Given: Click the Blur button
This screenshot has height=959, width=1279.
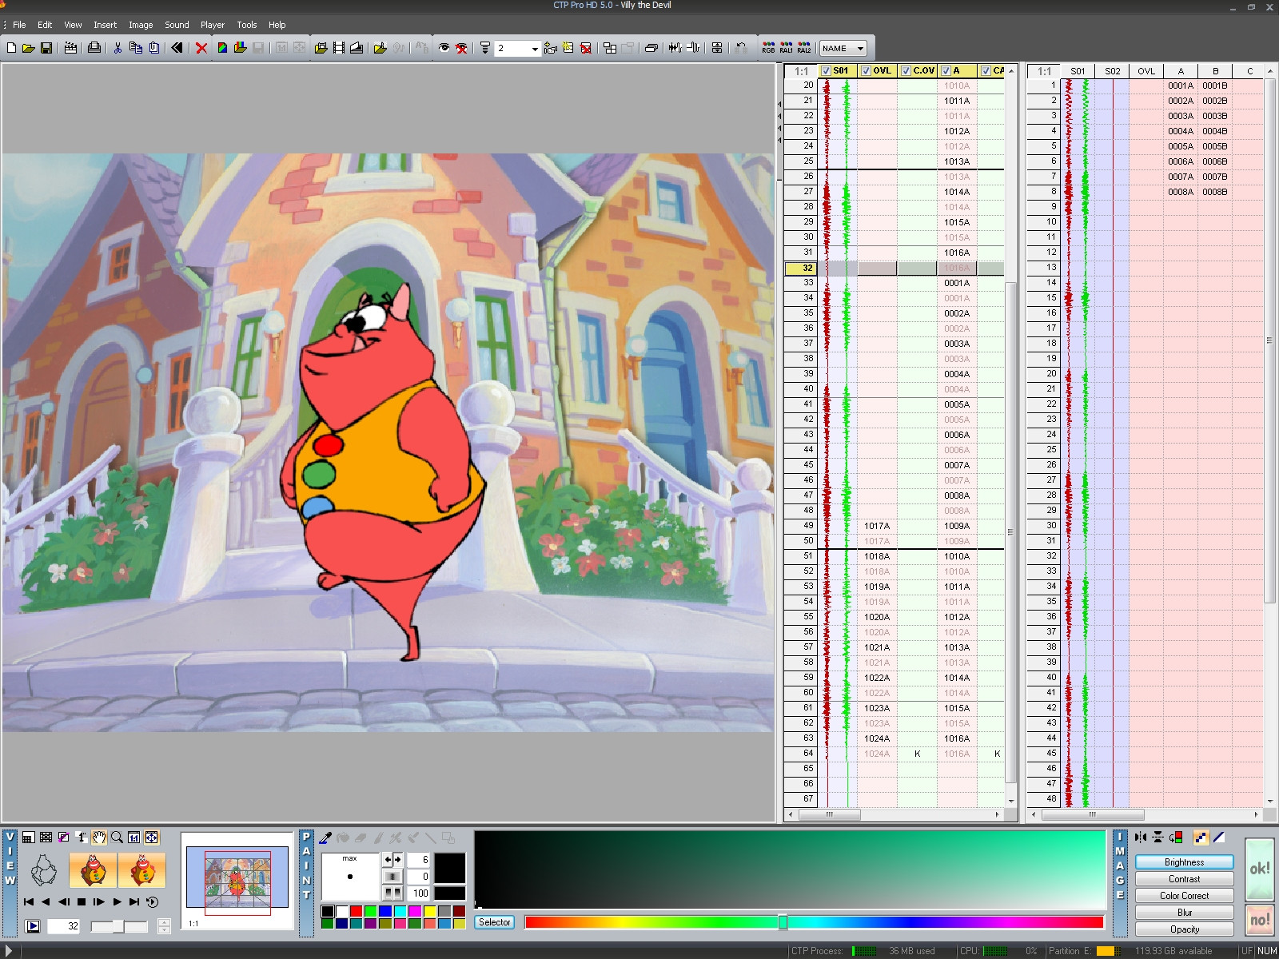Looking at the screenshot, I should 1184,913.
